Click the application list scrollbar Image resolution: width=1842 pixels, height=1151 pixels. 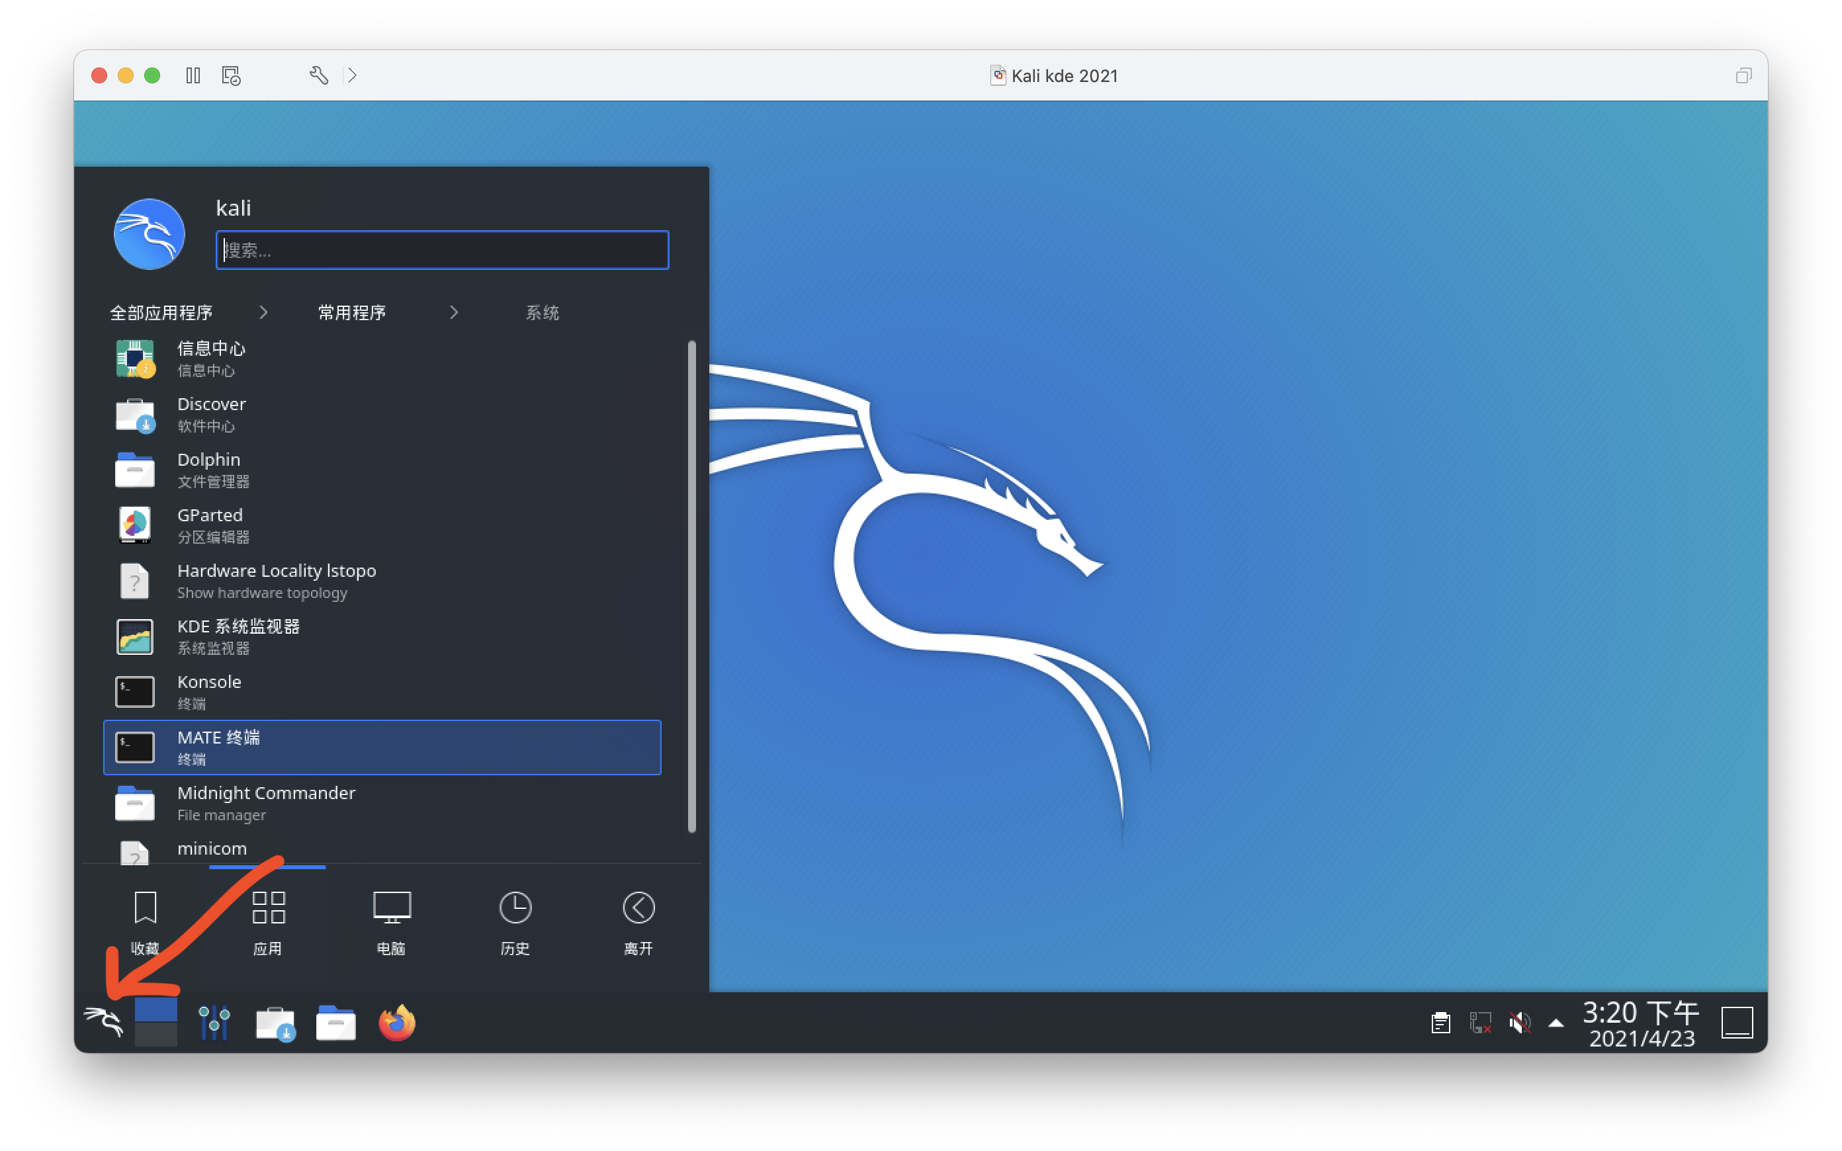[691, 586]
